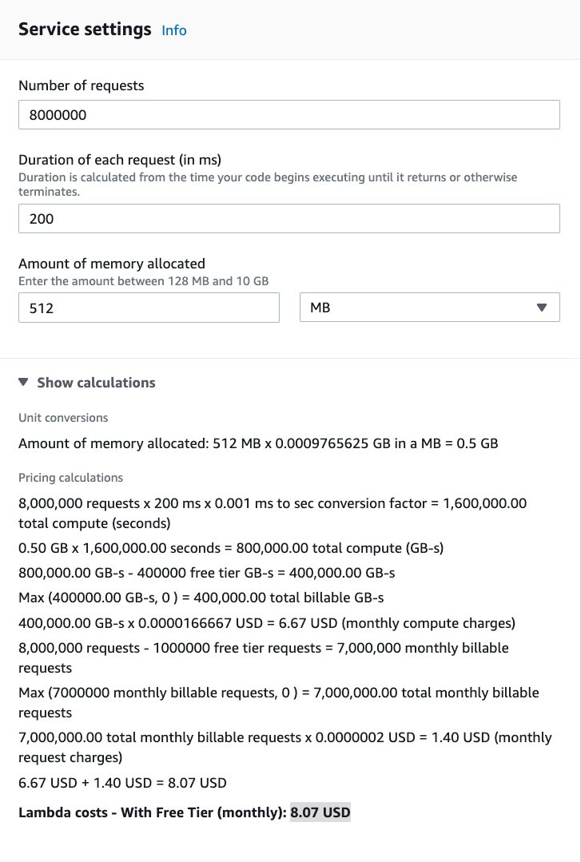Select the Number of requests input field
Viewport: 581px width, 862px height.
pos(289,114)
